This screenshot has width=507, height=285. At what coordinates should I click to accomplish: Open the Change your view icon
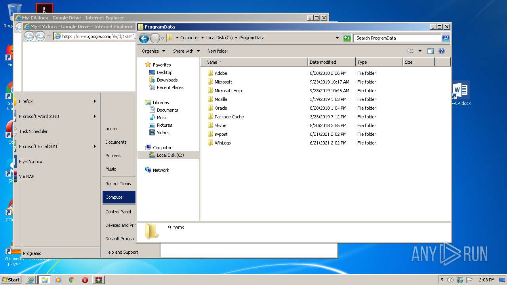coord(410,51)
